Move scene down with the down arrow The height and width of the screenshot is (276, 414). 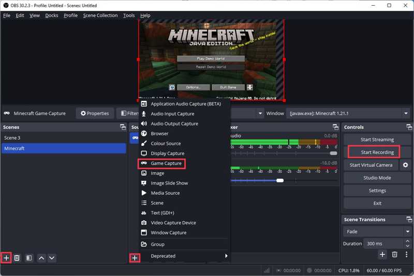(x=52, y=257)
